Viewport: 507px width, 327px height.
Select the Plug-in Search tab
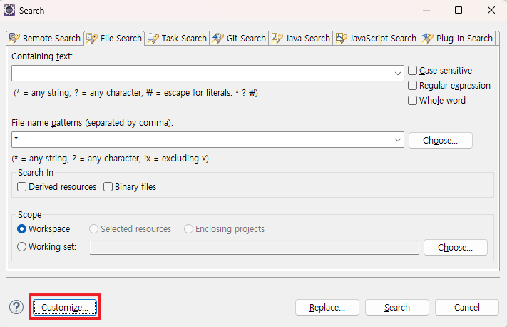(457, 39)
